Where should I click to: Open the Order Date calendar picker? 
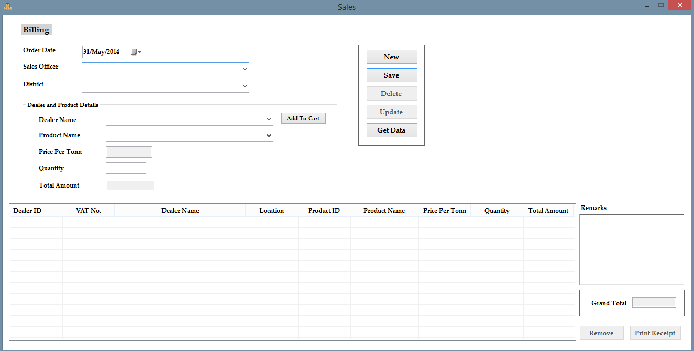click(x=136, y=52)
